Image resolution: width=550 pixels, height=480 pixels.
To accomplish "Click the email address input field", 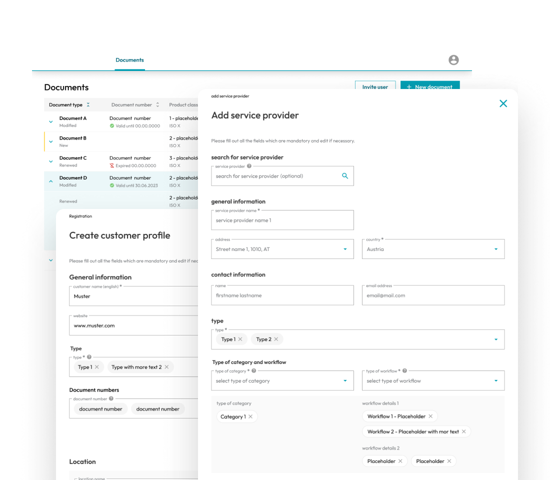I will 433,295.
